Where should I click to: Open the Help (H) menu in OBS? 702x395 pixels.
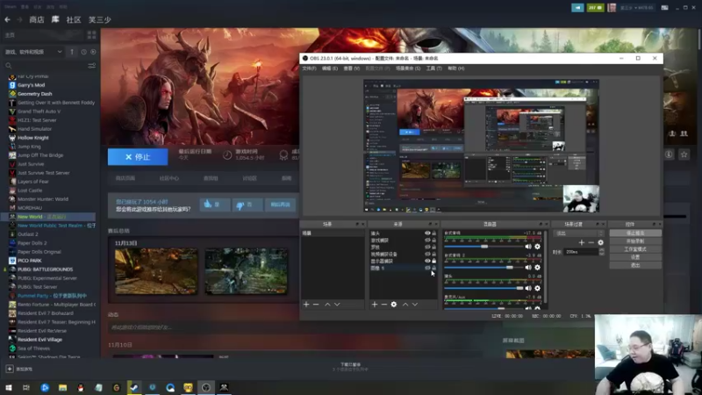click(456, 68)
